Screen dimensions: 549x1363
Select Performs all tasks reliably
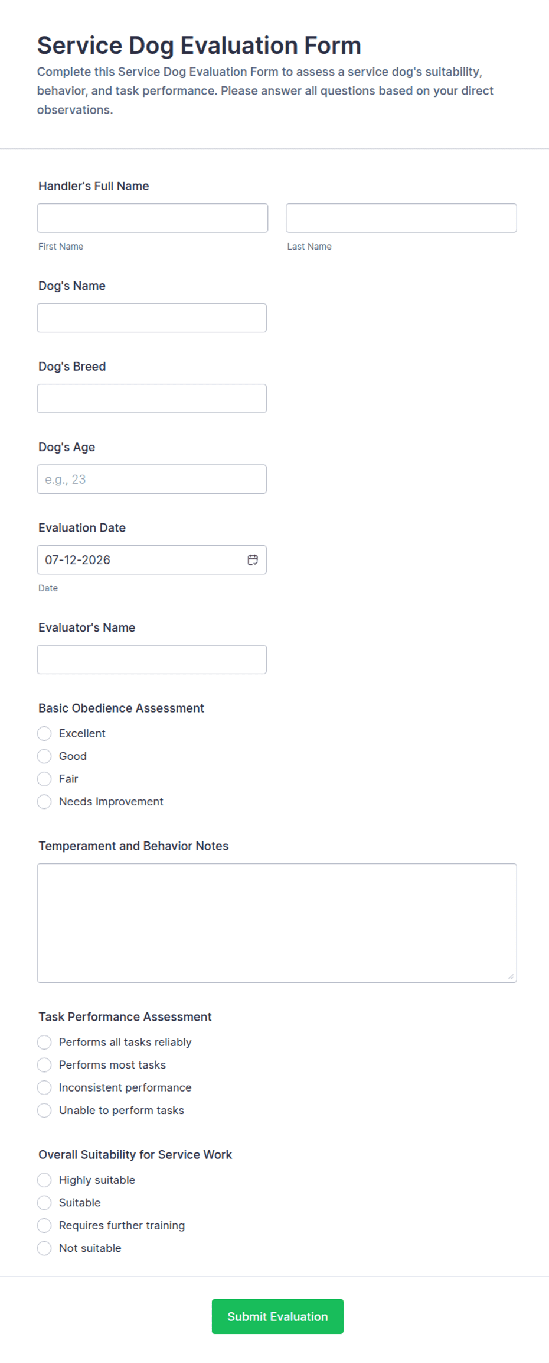(x=44, y=1043)
